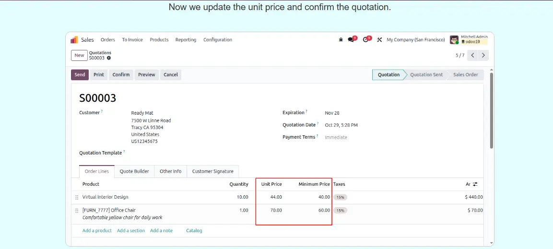Viewport: 553px width, 249px height.
Task: Click the gear icon beside S00003
Action: tap(109, 58)
